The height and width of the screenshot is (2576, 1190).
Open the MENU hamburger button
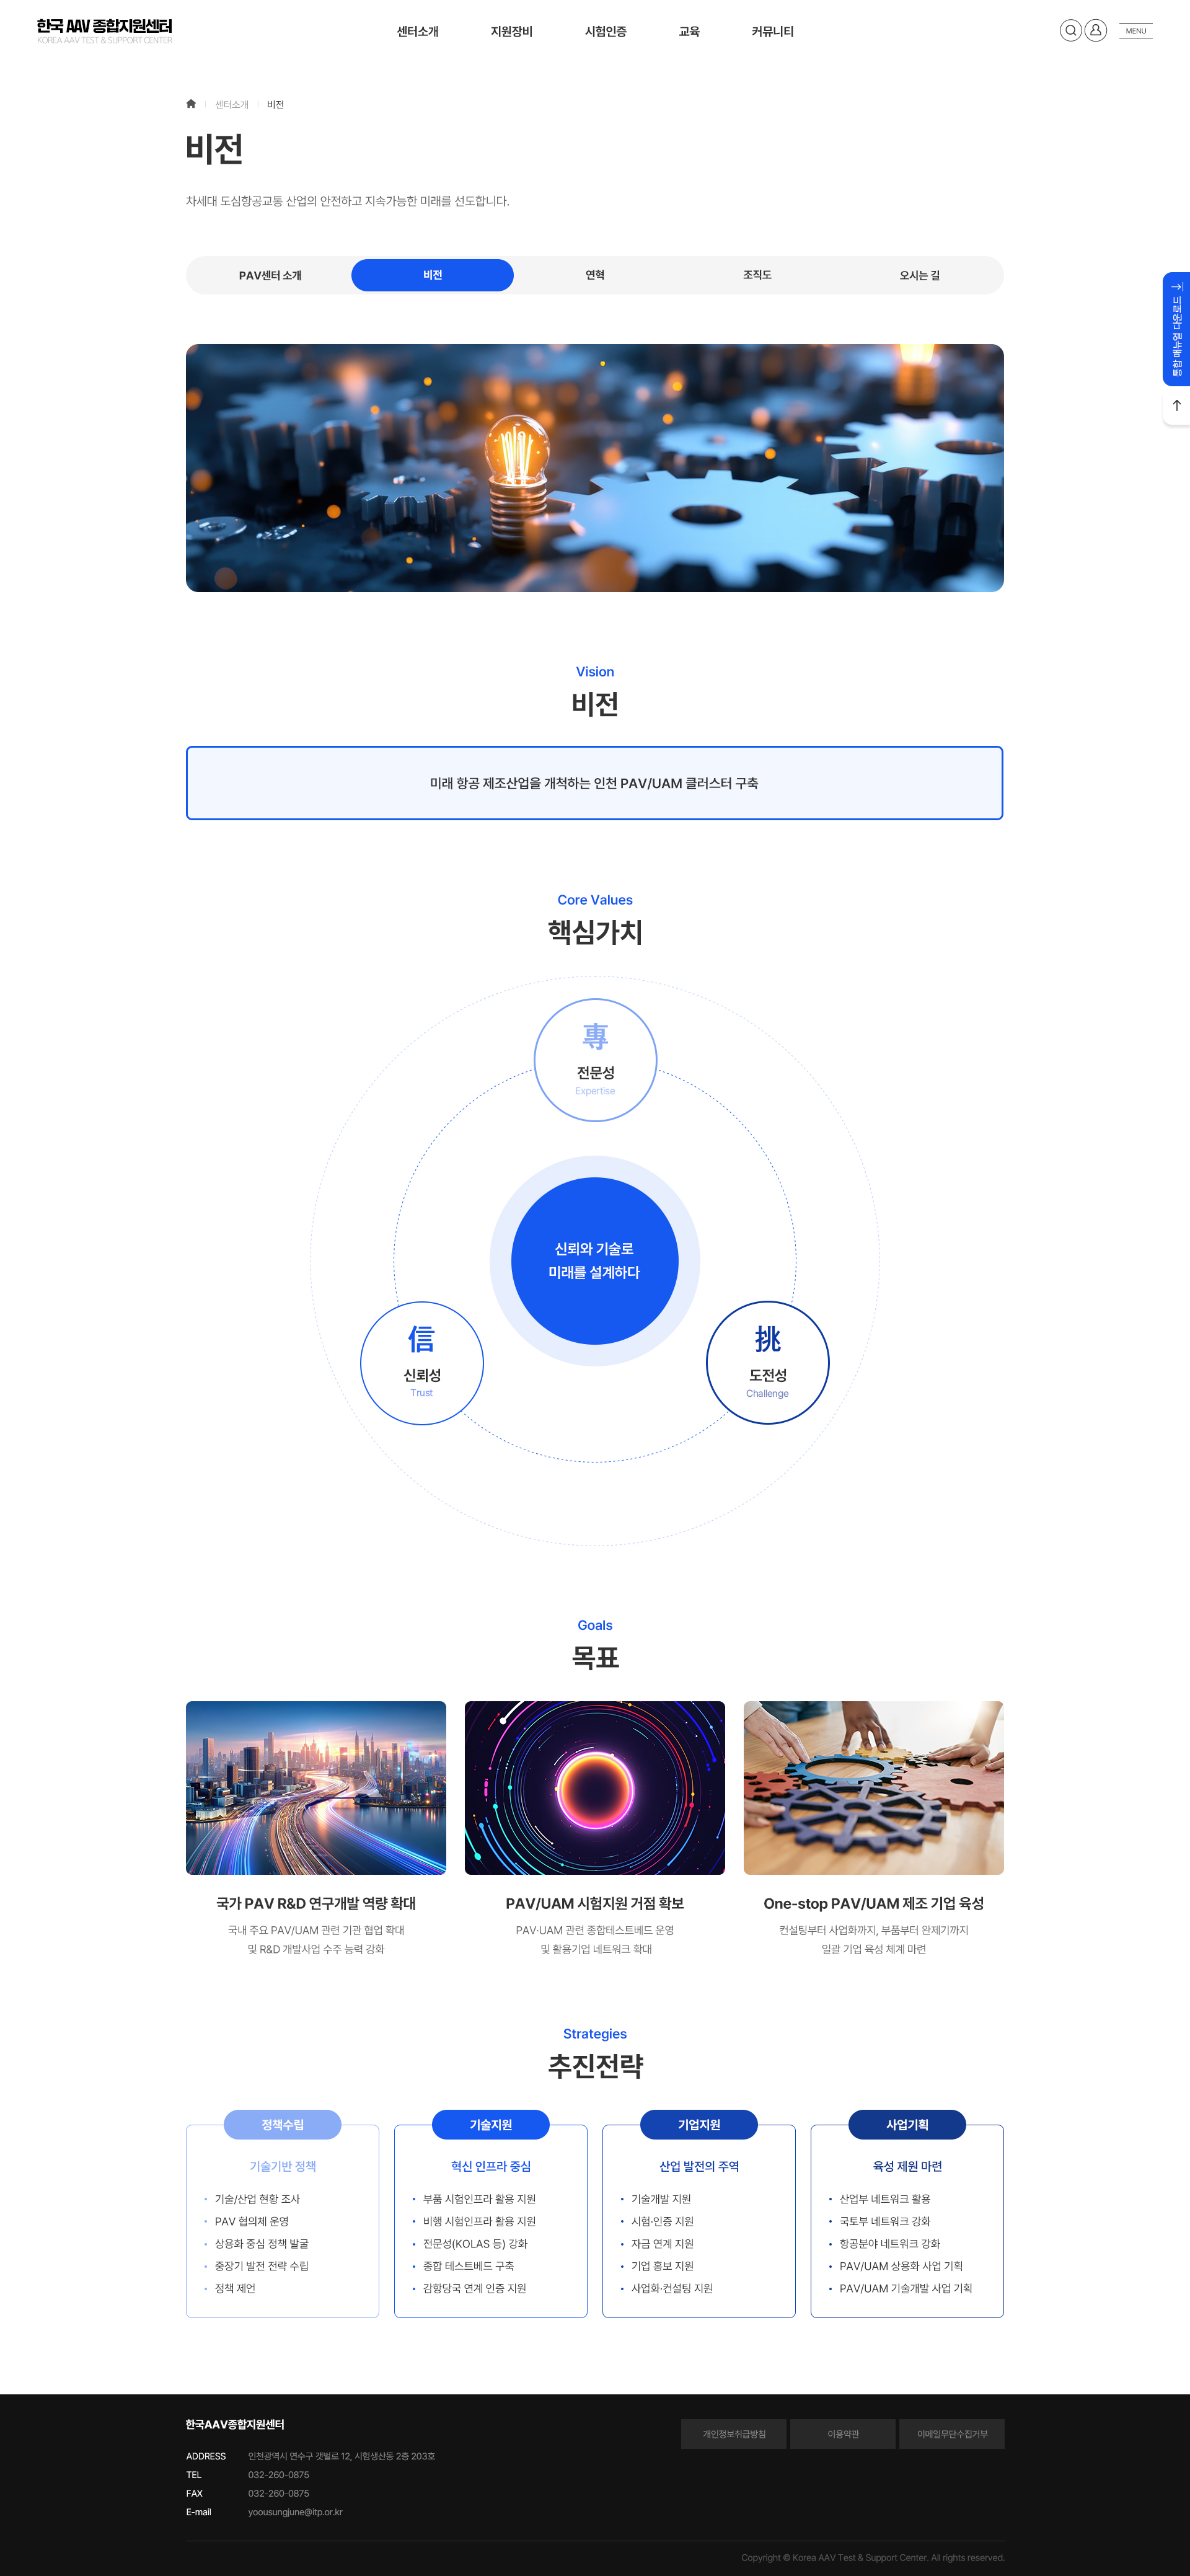(x=1135, y=31)
